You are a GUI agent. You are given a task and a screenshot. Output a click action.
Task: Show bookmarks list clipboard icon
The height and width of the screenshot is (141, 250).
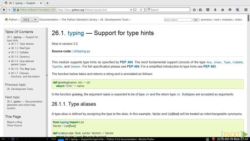coord(200,10)
